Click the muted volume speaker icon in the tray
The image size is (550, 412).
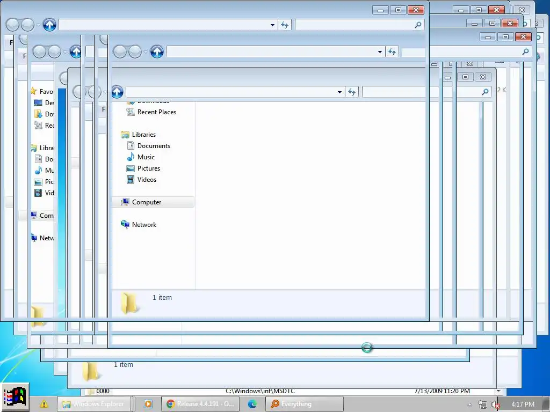(495, 404)
